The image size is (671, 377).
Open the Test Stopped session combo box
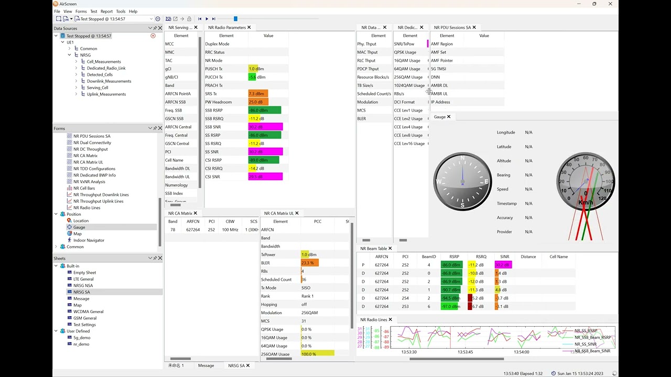click(x=115, y=19)
